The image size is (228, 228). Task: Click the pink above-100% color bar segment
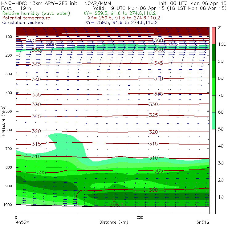(x=214, y=36)
